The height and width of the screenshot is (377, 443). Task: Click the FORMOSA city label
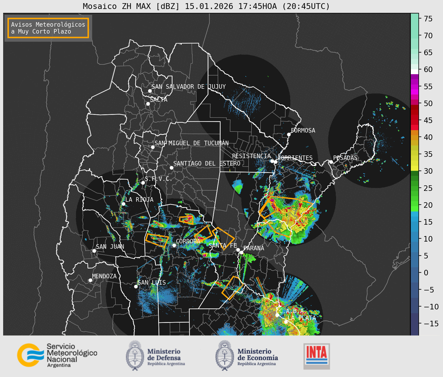[x=303, y=130]
